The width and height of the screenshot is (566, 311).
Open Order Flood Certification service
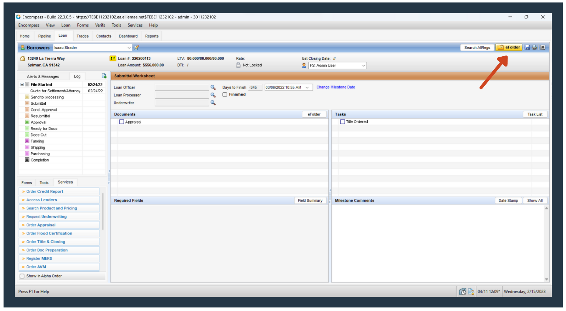59,234
